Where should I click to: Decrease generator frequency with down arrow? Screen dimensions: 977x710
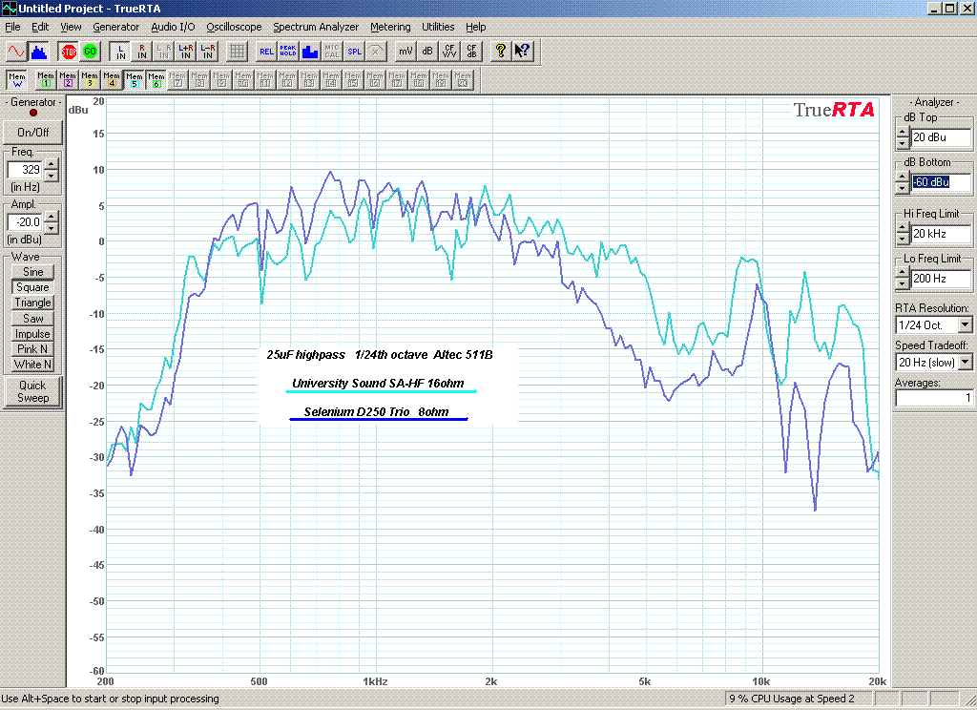(52, 176)
